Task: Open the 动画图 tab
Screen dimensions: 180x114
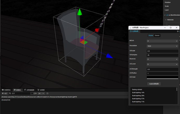Action: 41,90
